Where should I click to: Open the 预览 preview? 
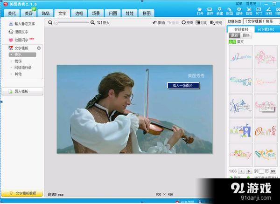point(216,23)
